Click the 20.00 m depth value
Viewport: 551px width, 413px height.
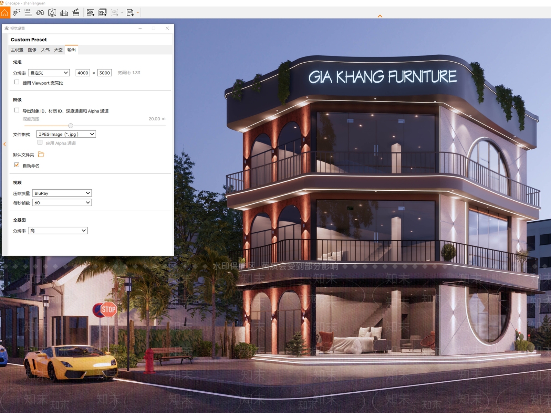click(157, 119)
